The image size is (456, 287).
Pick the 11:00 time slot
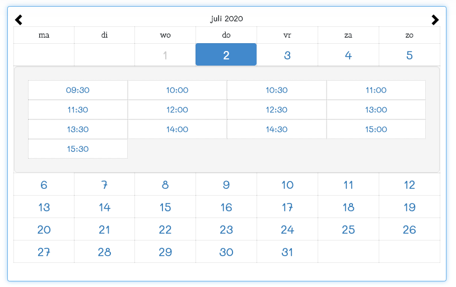coord(376,90)
